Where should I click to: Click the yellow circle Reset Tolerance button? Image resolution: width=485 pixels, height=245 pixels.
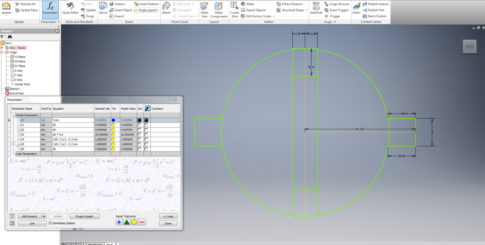pos(134,222)
